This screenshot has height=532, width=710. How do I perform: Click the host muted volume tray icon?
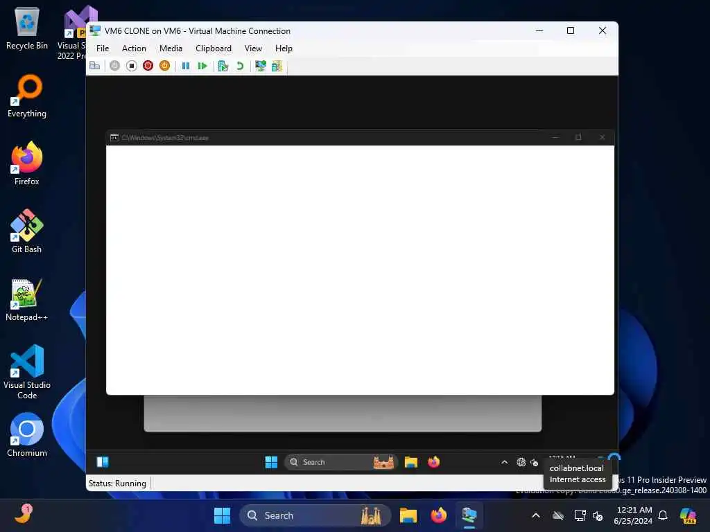pyautogui.click(x=598, y=515)
